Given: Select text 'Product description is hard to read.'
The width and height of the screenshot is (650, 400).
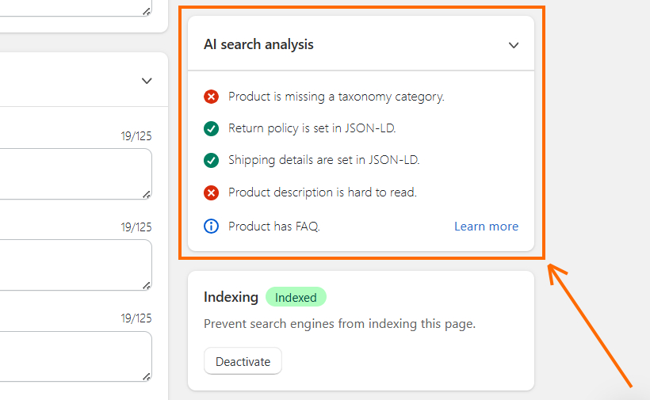Looking at the screenshot, I should tap(323, 192).
